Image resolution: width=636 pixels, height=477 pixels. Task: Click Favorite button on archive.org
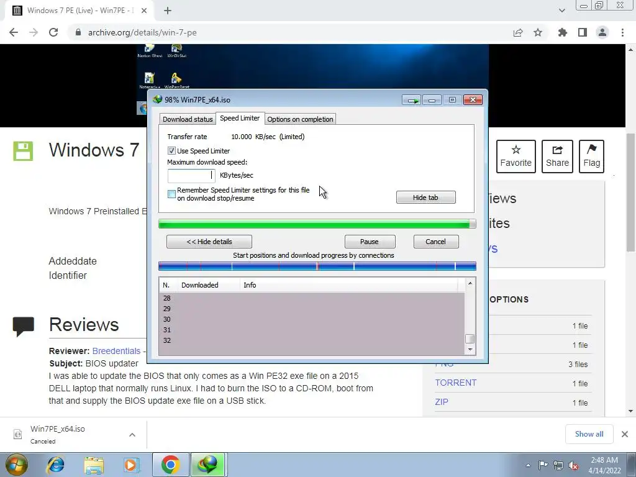tap(516, 157)
